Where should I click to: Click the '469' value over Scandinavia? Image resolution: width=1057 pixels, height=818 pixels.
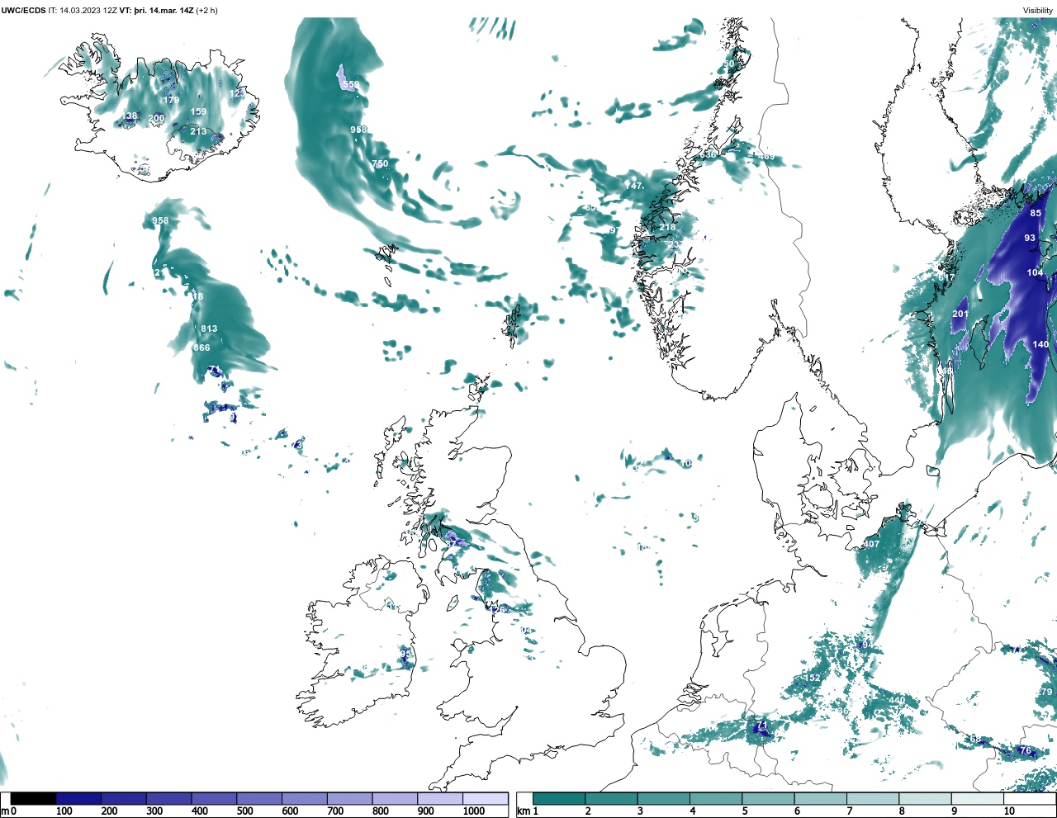pos(766,158)
